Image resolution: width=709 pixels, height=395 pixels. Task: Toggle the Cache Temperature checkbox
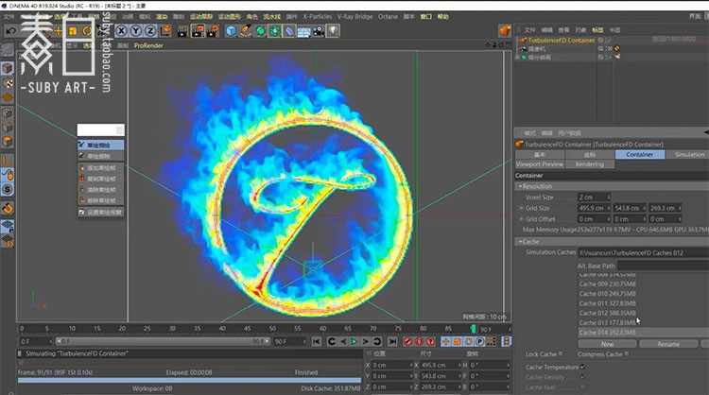(x=582, y=367)
